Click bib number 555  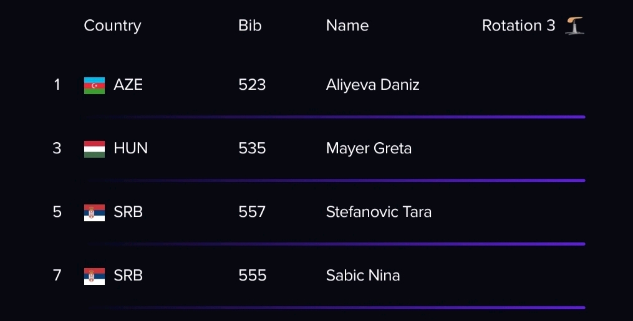click(x=253, y=276)
